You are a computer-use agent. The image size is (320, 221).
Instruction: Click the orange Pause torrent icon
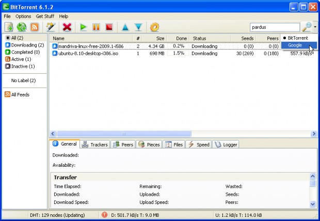pos(96,27)
